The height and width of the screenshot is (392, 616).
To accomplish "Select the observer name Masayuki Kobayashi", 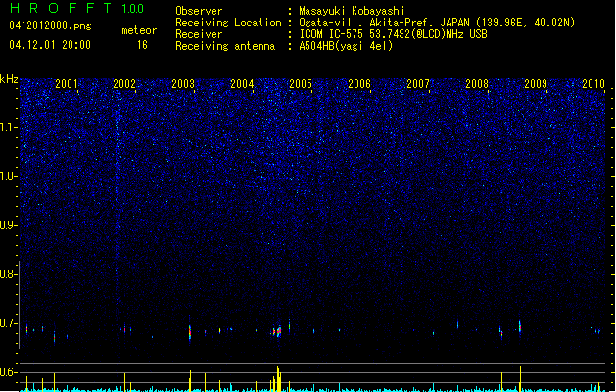I will pyautogui.click(x=352, y=11).
